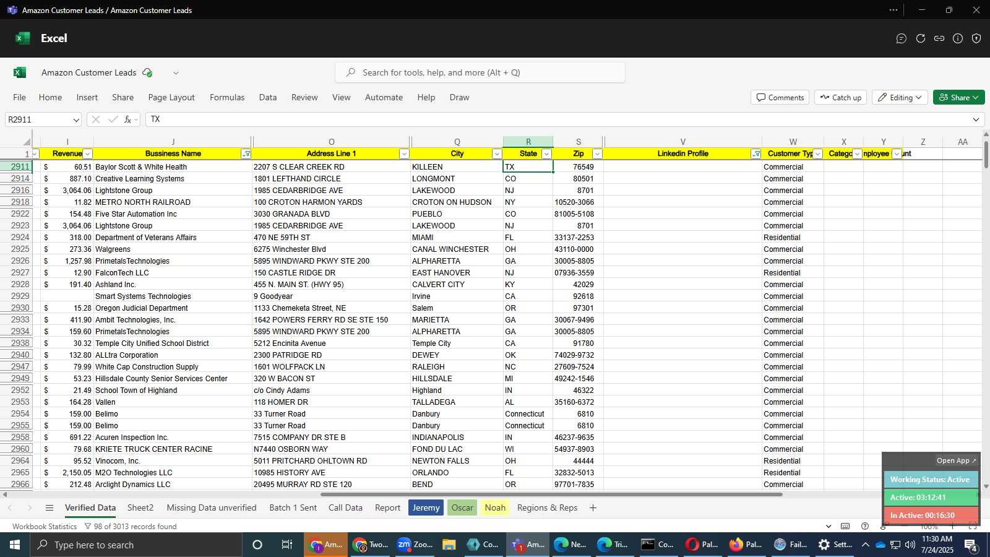Open the about this tab info icon
Viewport: 990px width, 557px height.
958,38
